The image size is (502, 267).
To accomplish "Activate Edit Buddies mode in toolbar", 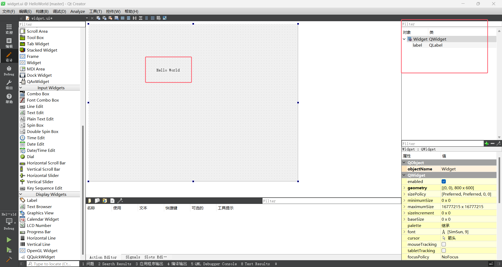I will coord(110,18).
